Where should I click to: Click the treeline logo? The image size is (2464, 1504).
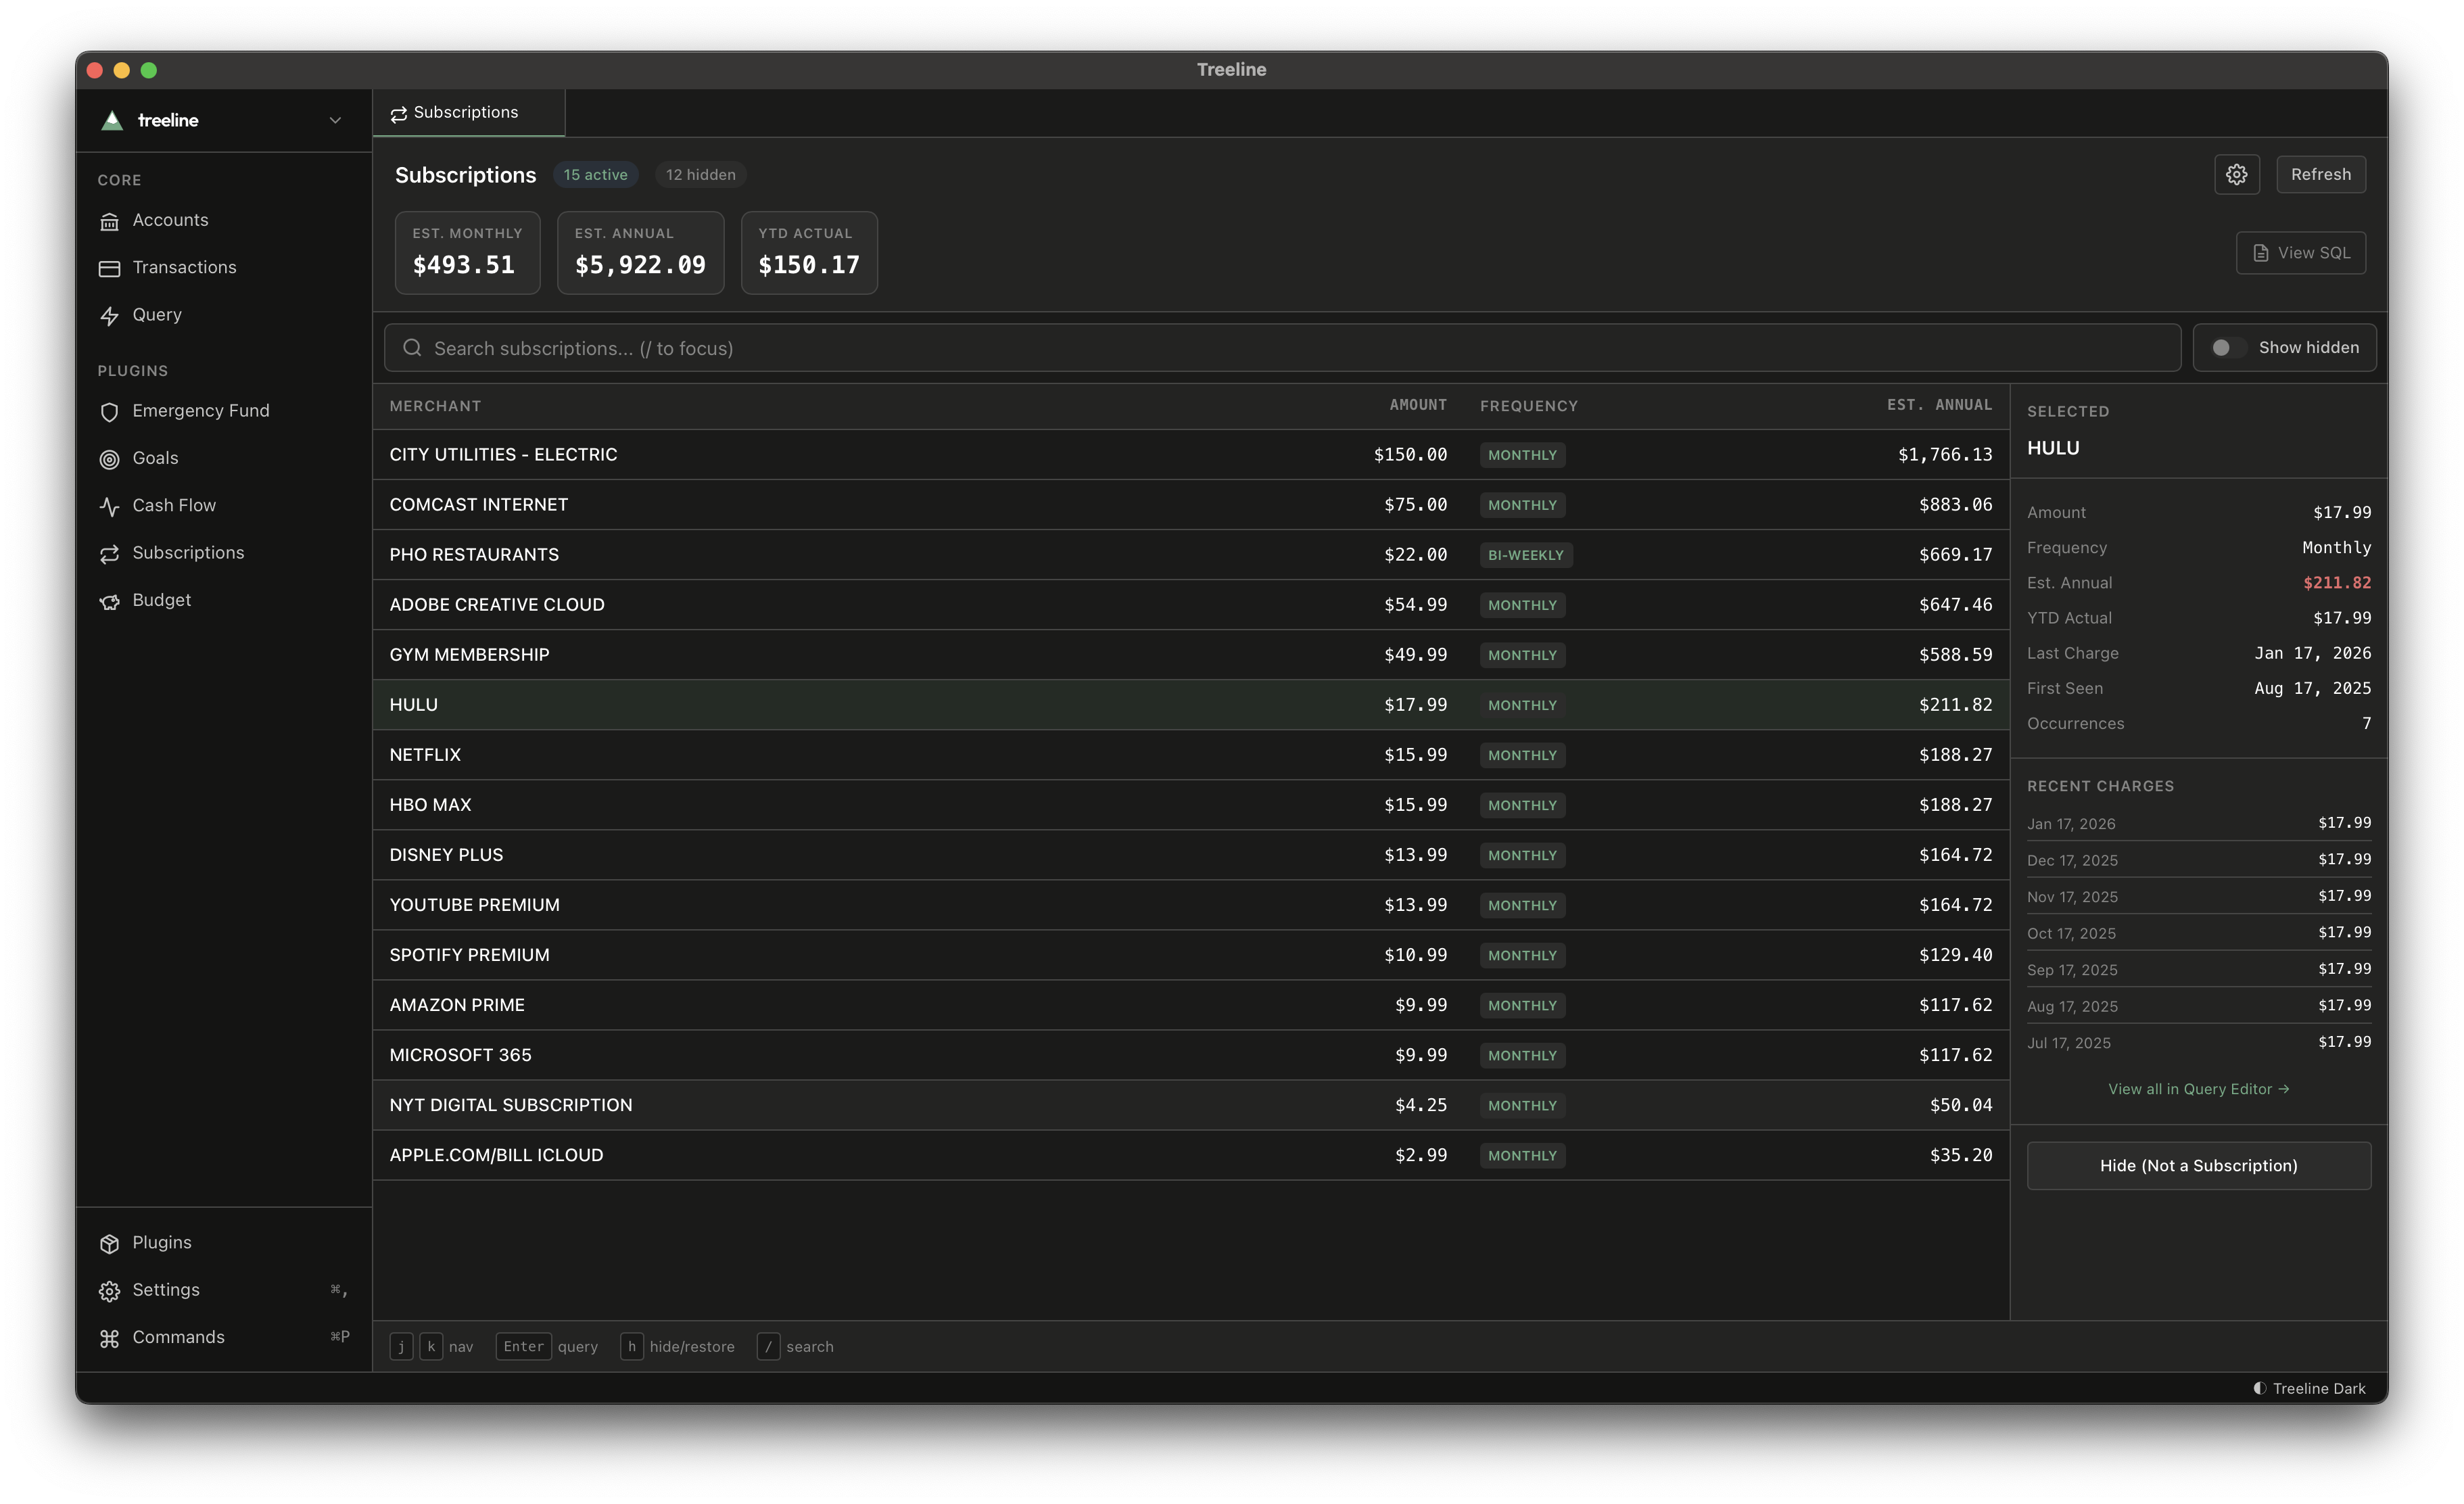(x=111, y=120)
